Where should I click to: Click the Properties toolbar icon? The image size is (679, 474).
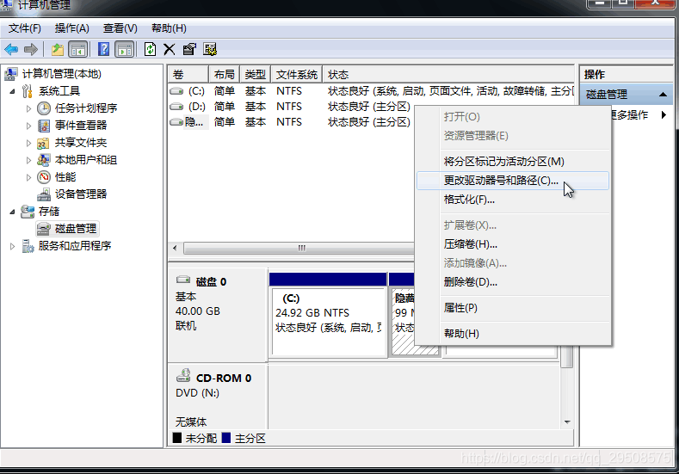tap(189, 49)
